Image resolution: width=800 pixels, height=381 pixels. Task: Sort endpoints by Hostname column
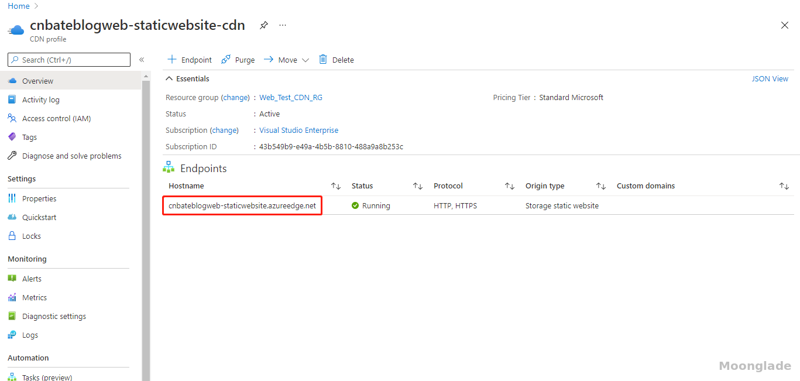pos(335,186)
